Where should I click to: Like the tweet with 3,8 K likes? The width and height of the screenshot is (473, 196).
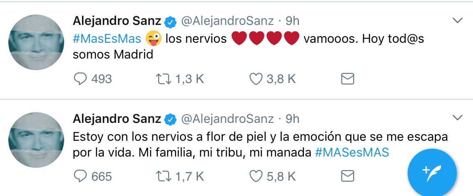click(255, 79)
